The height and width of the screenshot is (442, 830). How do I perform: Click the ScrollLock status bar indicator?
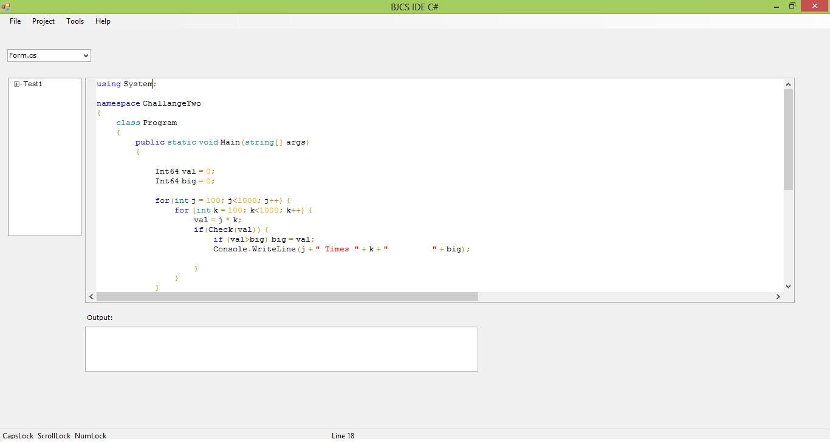tap(53, 435)
